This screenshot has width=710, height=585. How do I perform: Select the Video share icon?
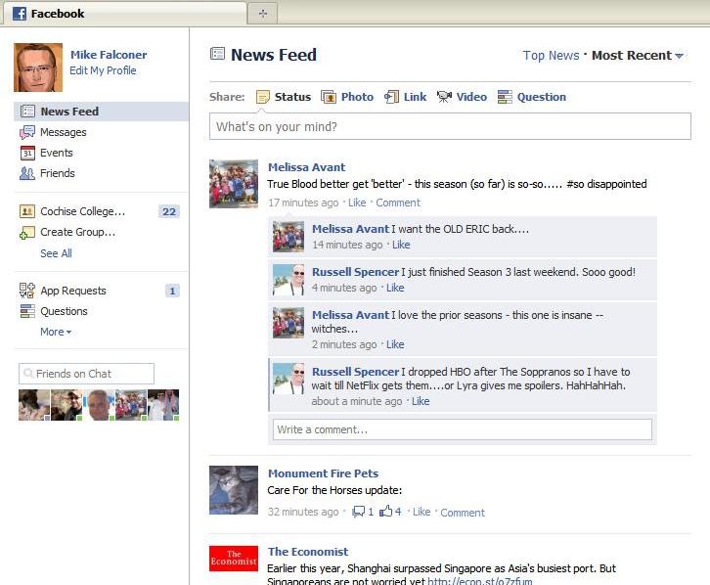coord(444,97)
